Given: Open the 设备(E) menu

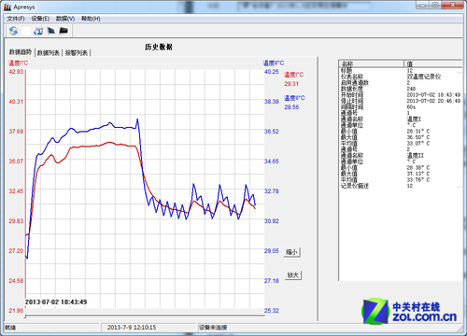Looking at the screenshot, I should click(40, 19).
